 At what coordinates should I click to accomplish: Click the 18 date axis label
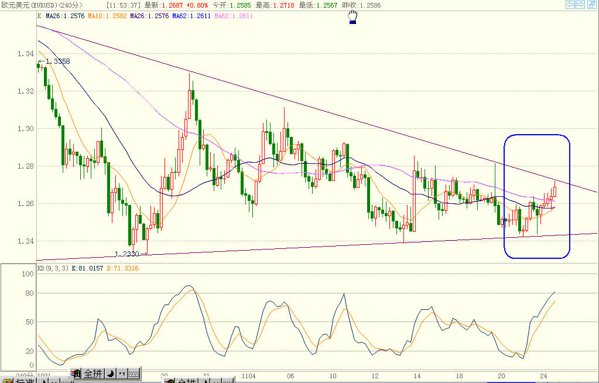(x=459, y=376)
